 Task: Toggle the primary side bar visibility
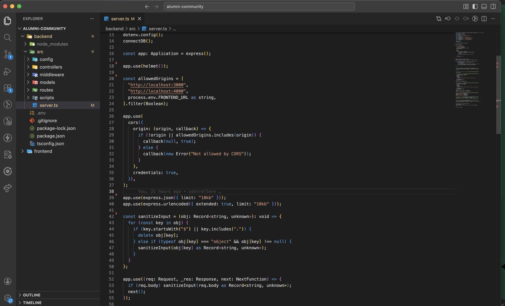click(x=475, y=7)
